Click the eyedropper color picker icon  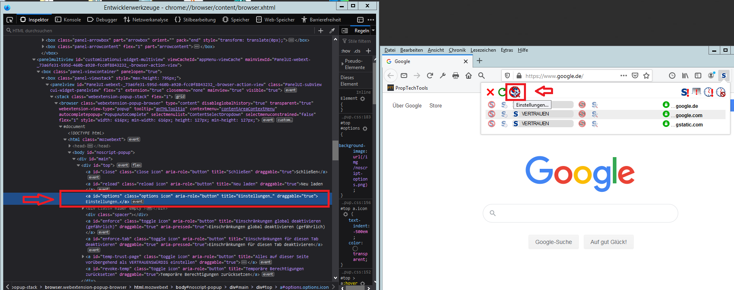pos(332,31)
